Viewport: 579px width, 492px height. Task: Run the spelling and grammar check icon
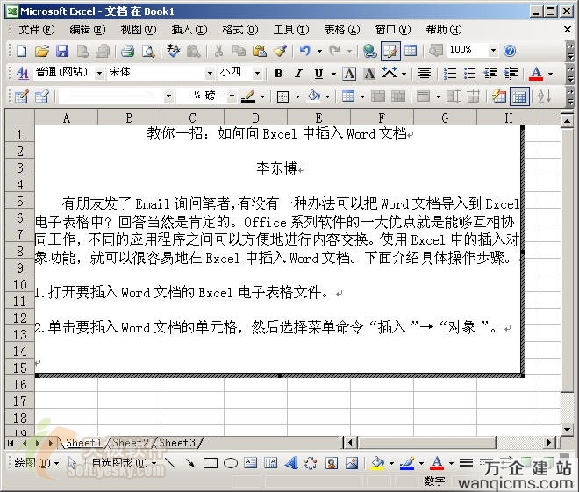[x=173, y=51]
